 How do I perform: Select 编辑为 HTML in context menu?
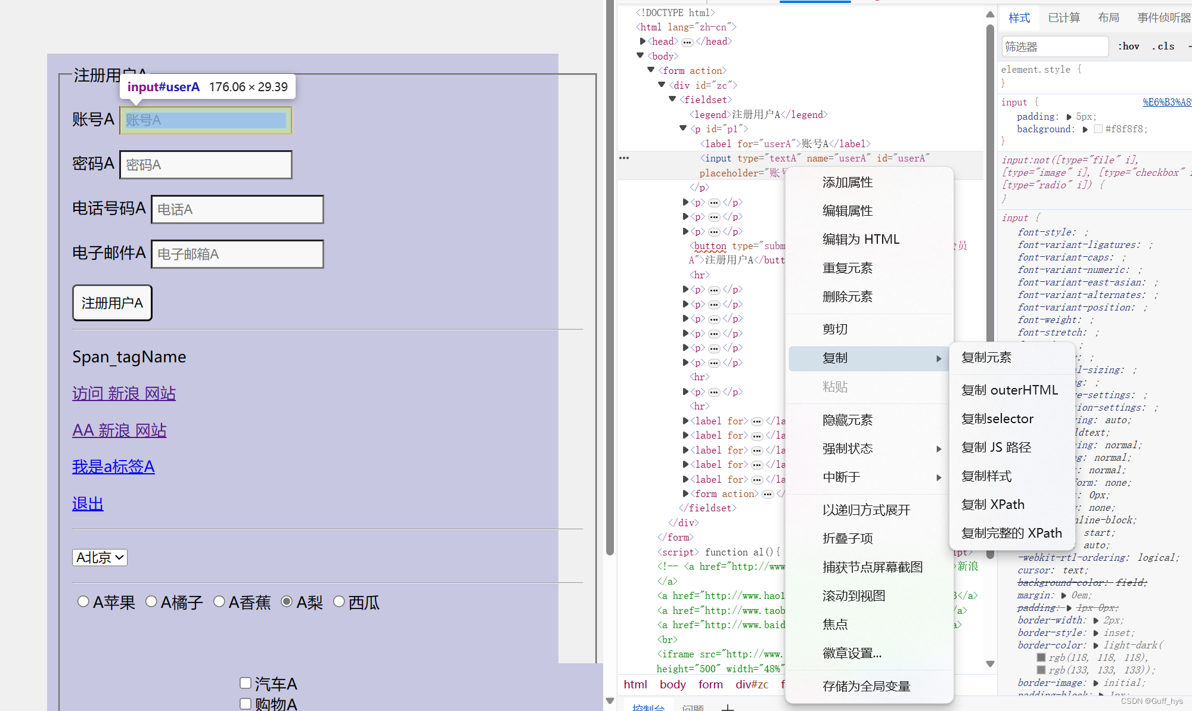(x=861, y=240)
